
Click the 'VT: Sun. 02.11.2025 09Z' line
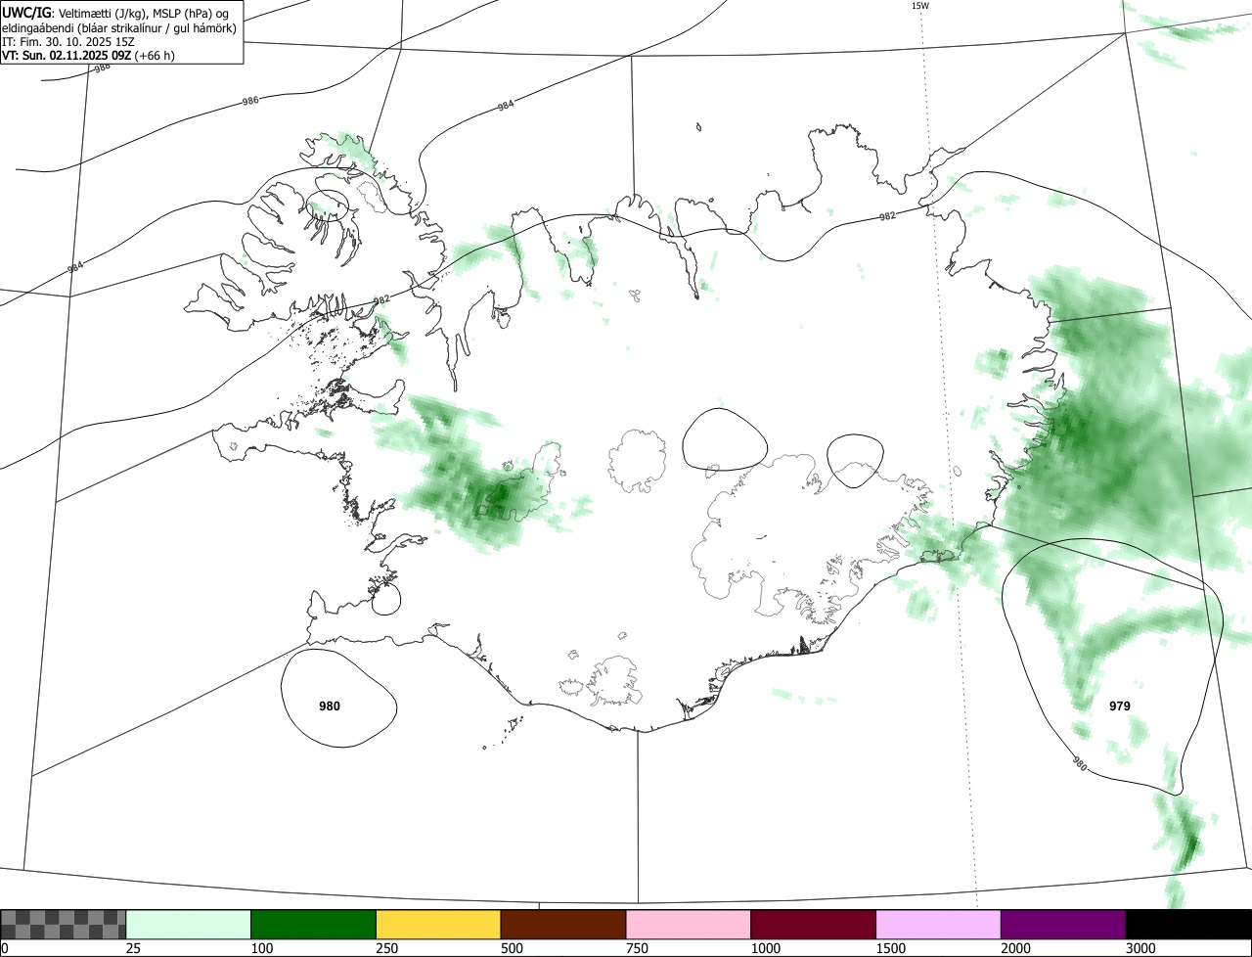pos(88,56)
